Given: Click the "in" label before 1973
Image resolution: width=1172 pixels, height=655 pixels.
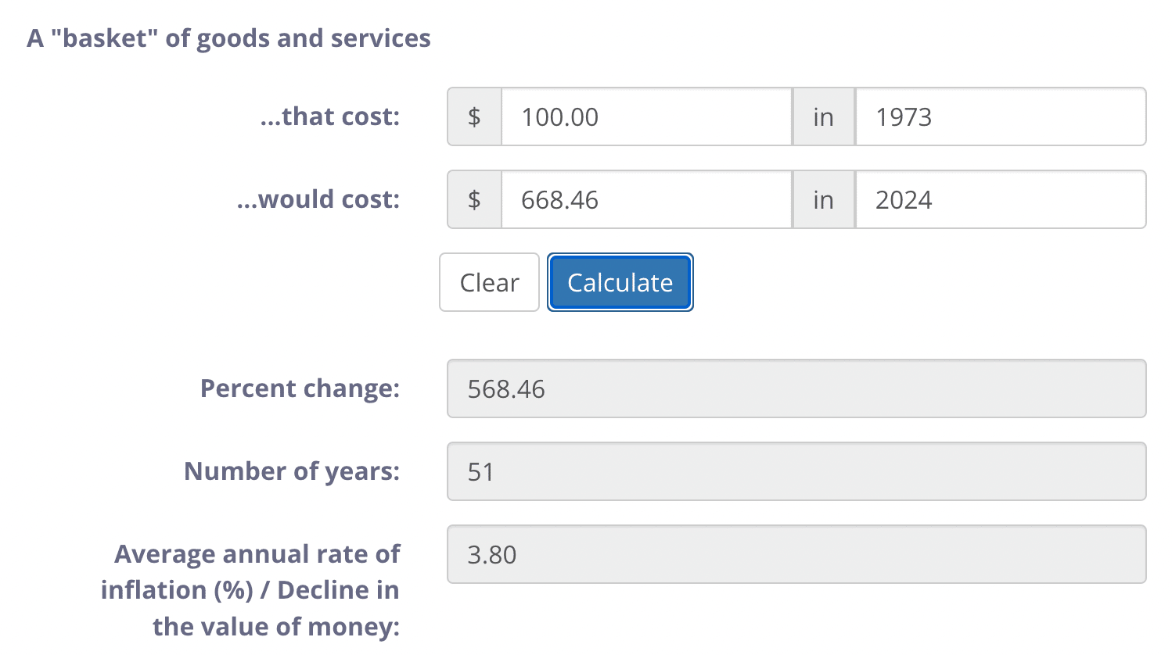Looking at the screenshot, I should pos(823,117).
